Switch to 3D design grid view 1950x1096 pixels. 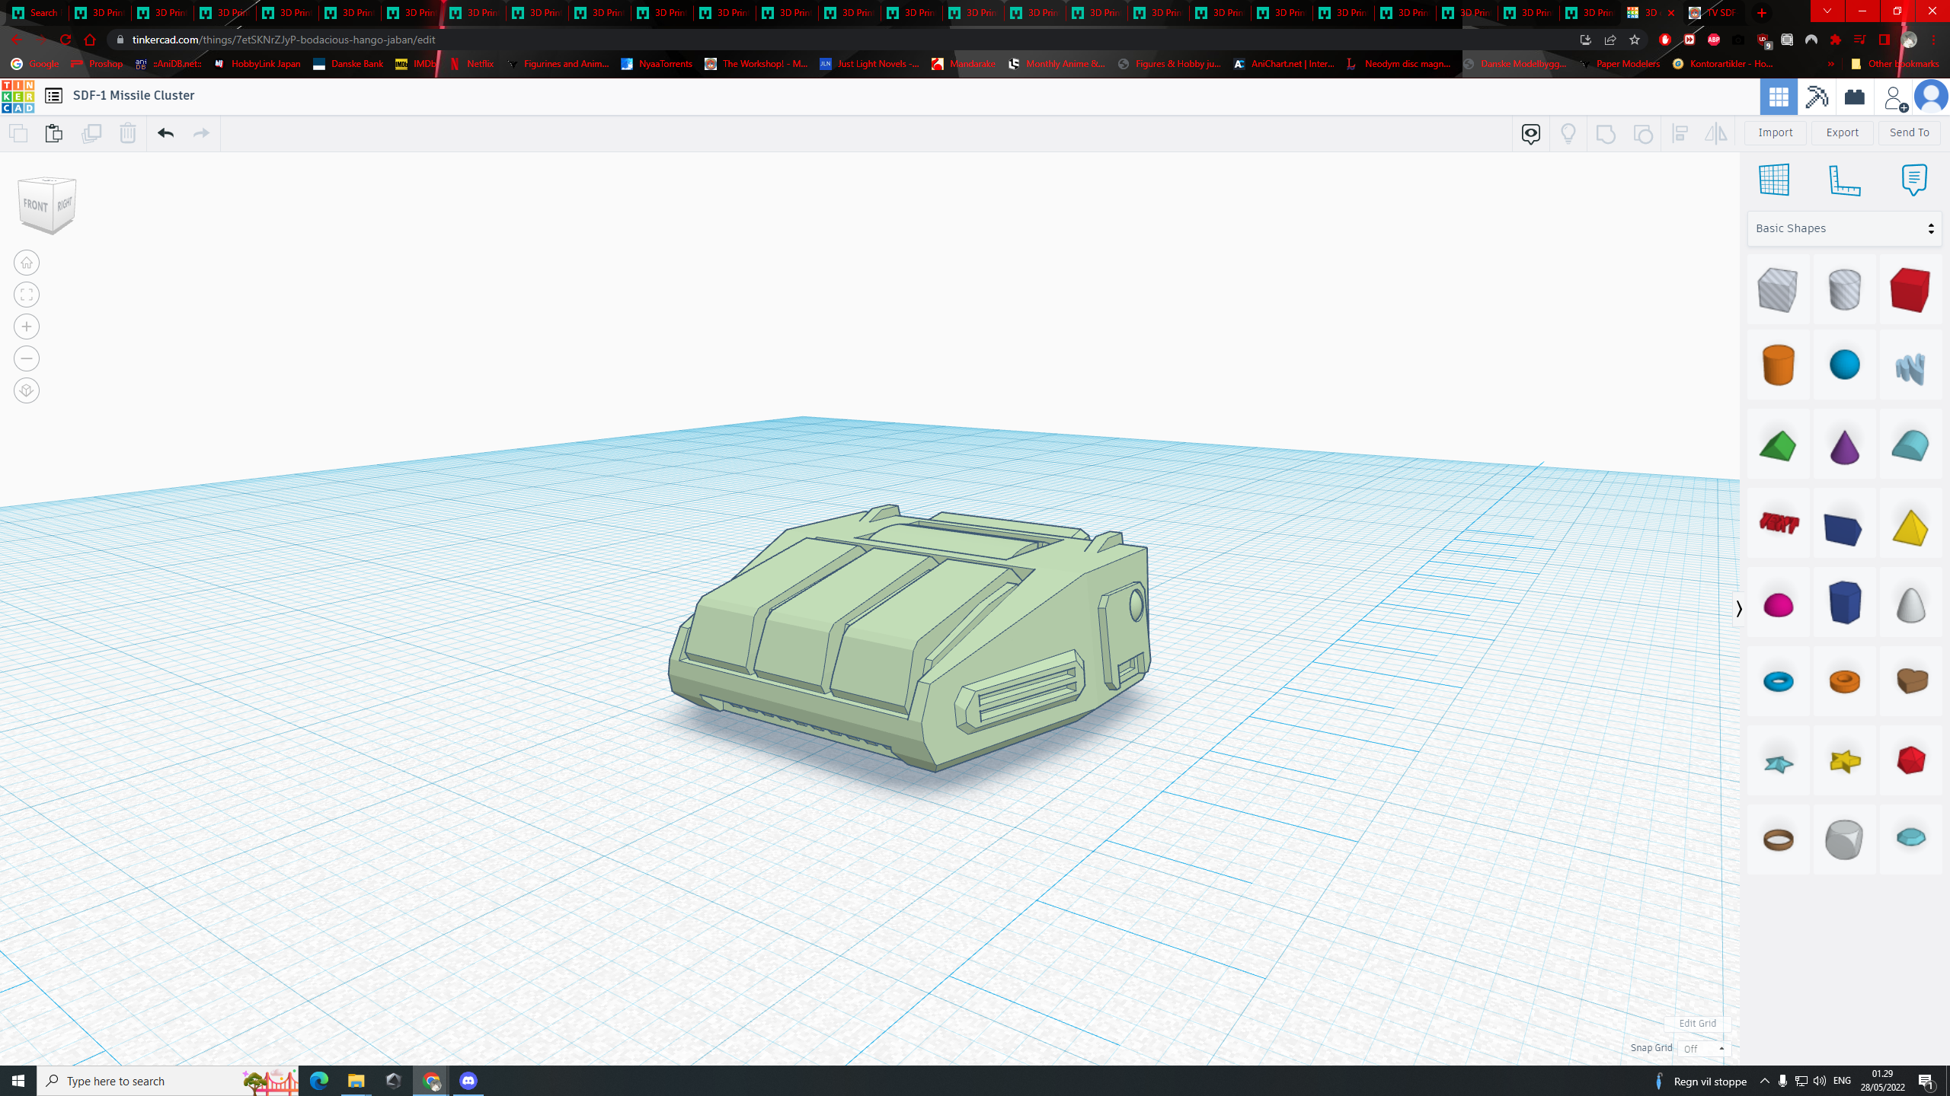pyautogui.click(x=1779, y=97)
